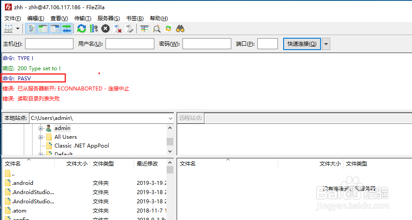Open the 书签(B) menu
Viewport: 412px width, 220px height.
point(135,18)
